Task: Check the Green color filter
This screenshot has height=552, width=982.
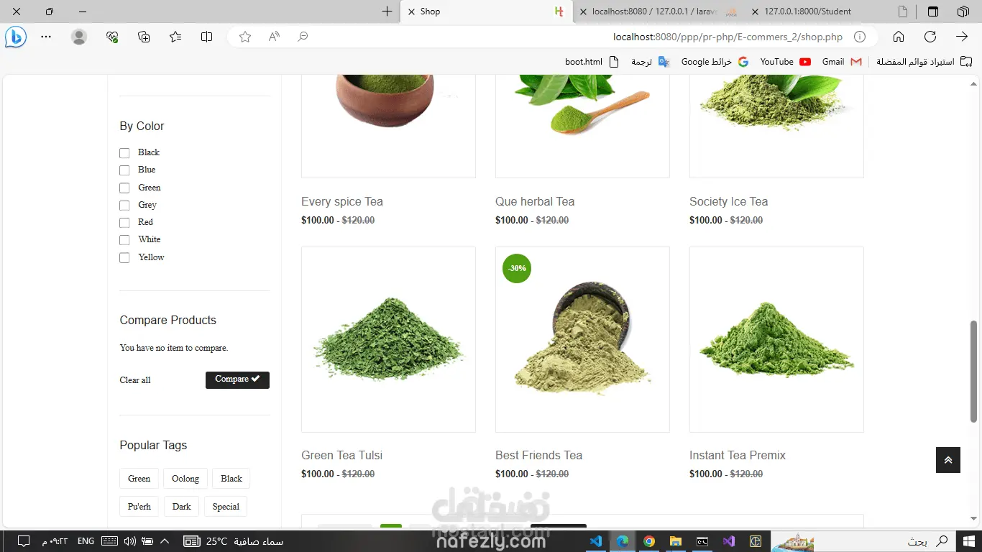Action: pos(124,188)
